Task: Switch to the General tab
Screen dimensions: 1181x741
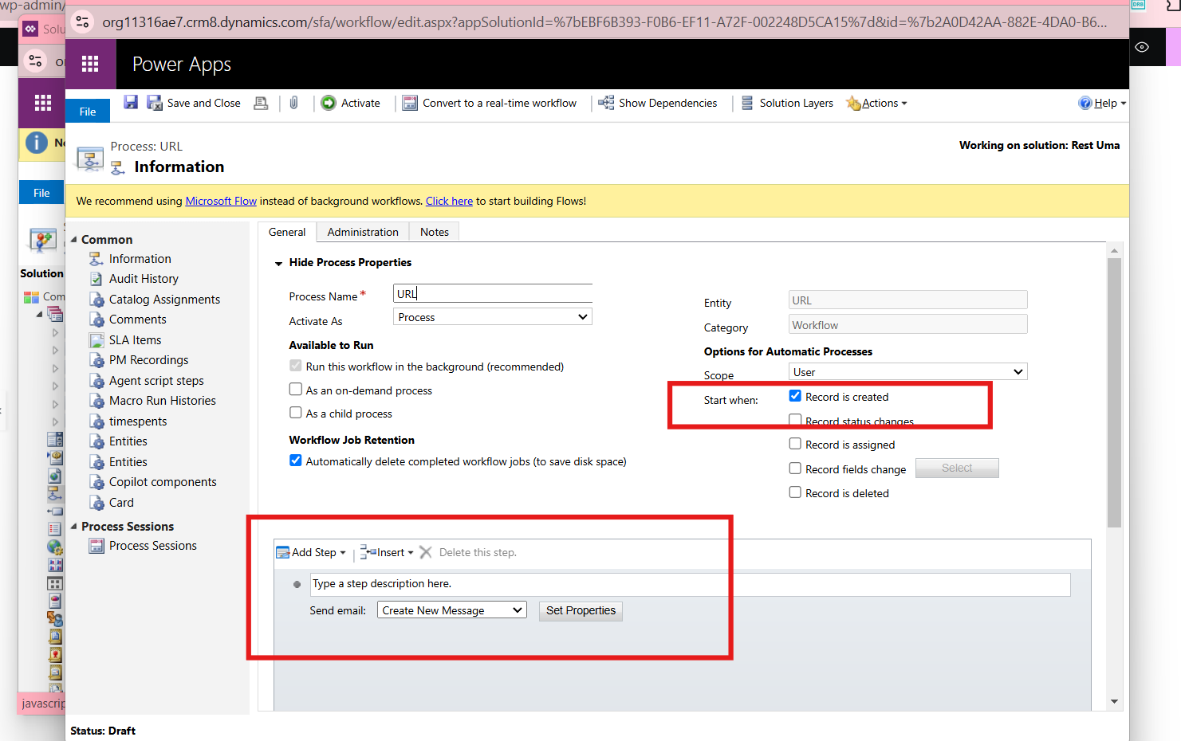Action: [x=287, y=232]
